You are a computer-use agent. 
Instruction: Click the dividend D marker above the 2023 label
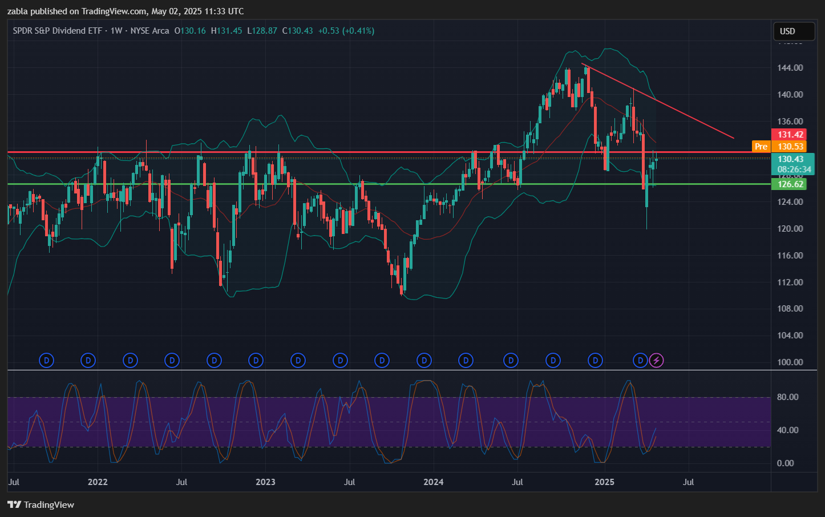(x=256, y=360)
